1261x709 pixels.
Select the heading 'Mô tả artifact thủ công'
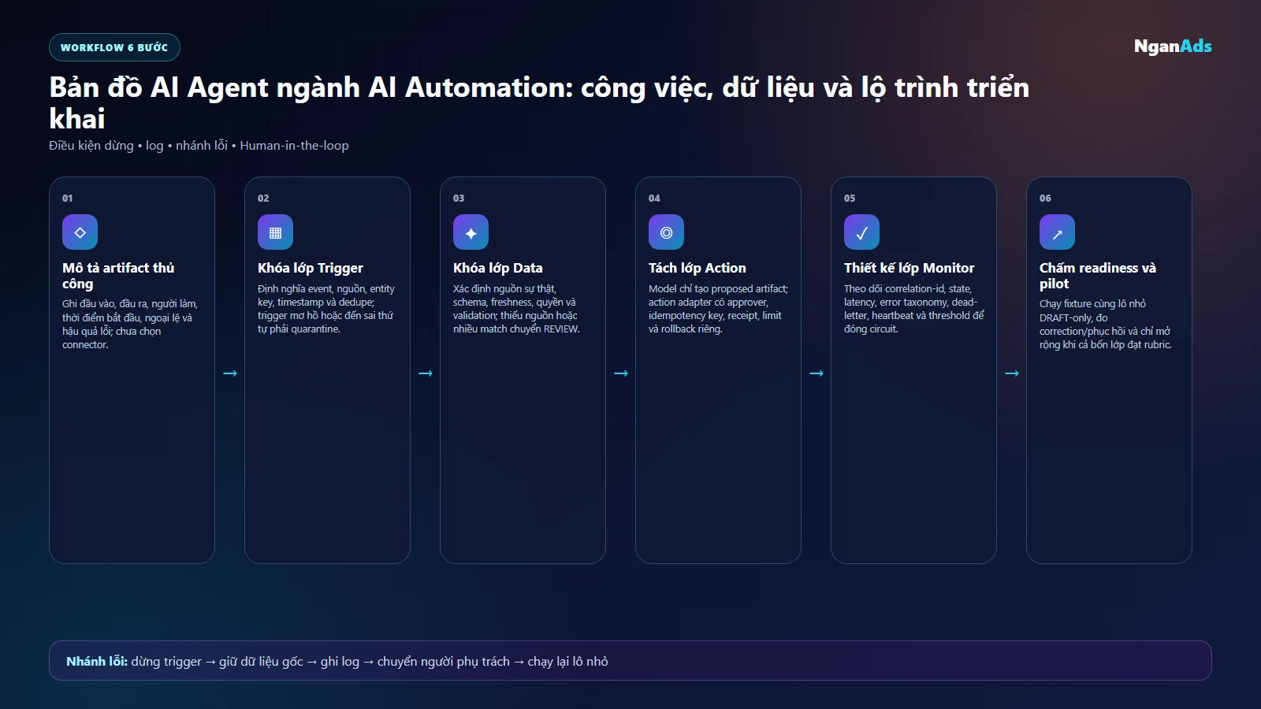(118, 276)
